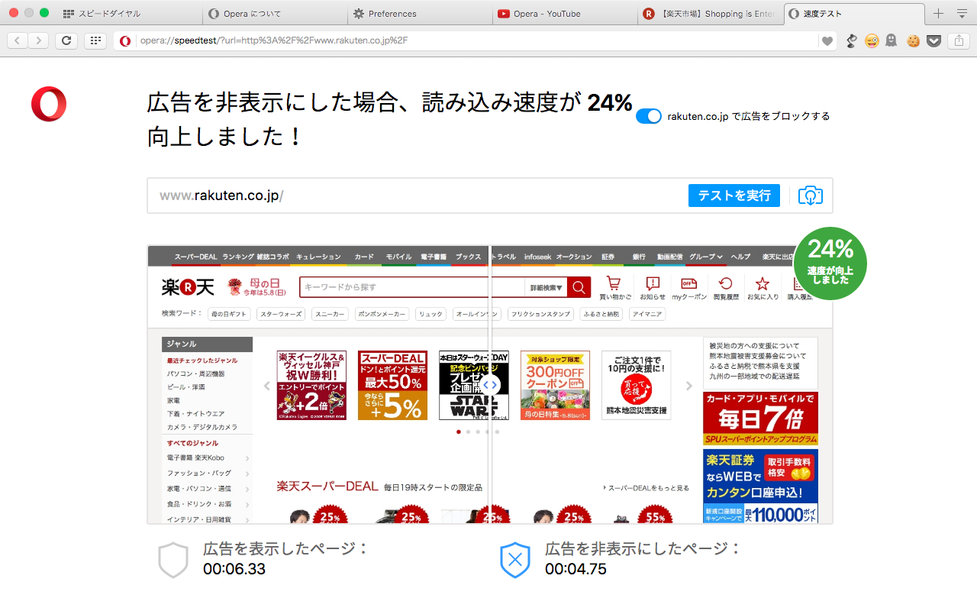This screenshot has width=977, height=611.
Task: Expand the 食品・ドリンク・お酒 category
Action: 208,504
